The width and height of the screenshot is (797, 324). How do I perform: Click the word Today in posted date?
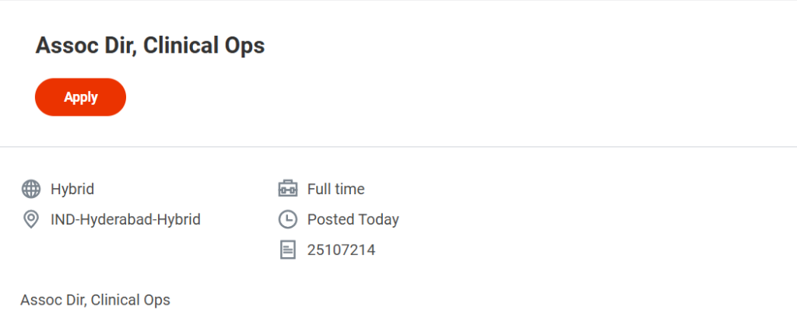click(378, 220)
